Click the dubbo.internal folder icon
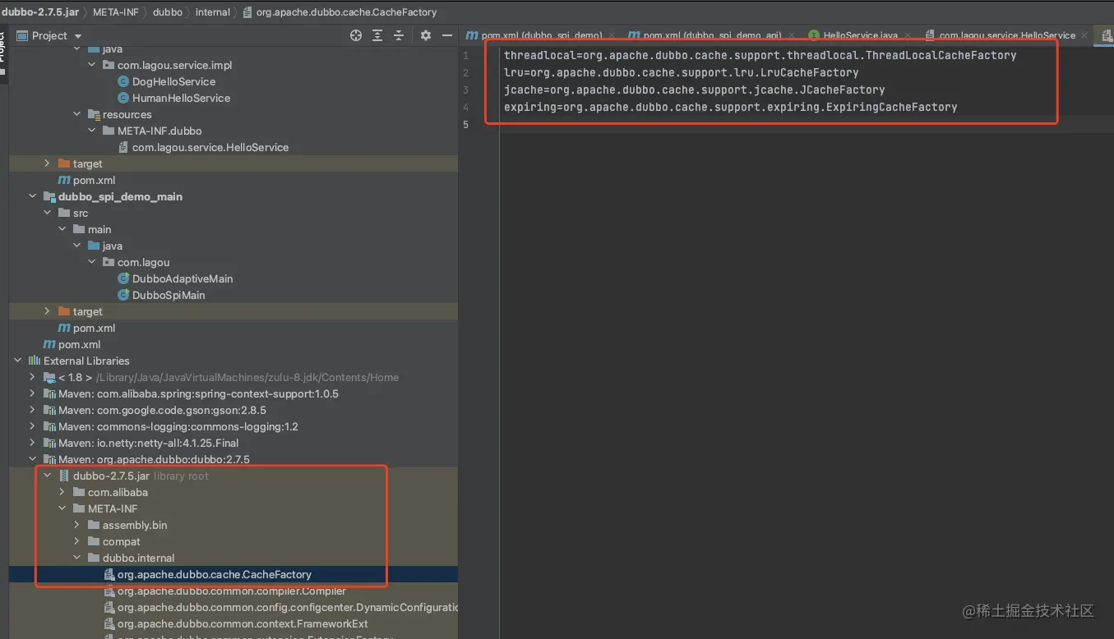Image resolution: width=1114 pixels, height=639 pixels. point(94,558)
